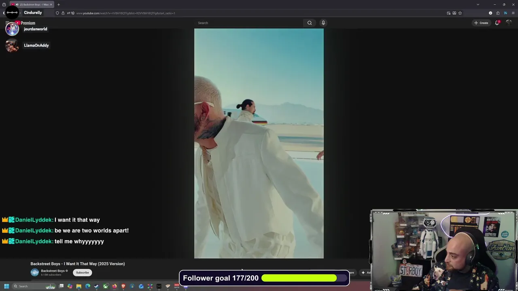
Task: Focus the YouTube search field
Action: coord(249,23)
